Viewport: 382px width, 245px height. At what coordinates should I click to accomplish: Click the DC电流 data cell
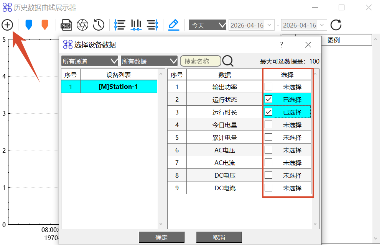pos(225,188)
